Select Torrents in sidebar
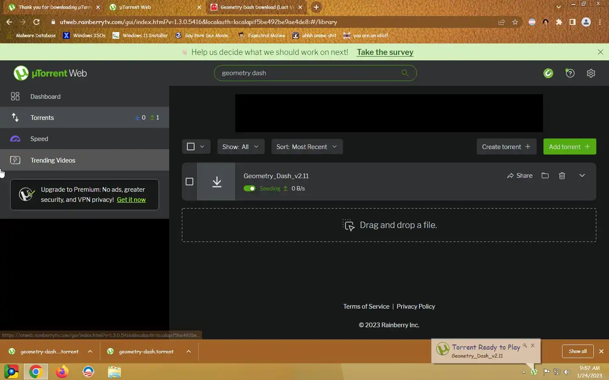The height and width of the screenshot is (380, 609). point(85,118)
